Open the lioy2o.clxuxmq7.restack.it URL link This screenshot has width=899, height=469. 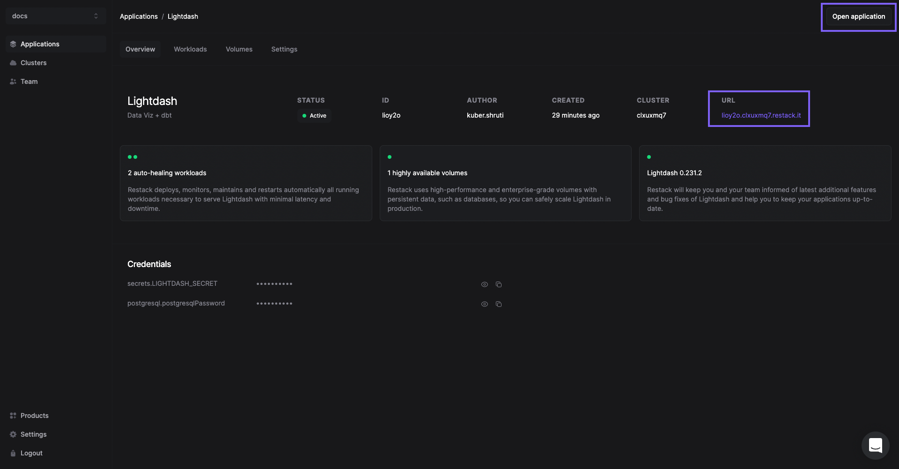point(761,115)
